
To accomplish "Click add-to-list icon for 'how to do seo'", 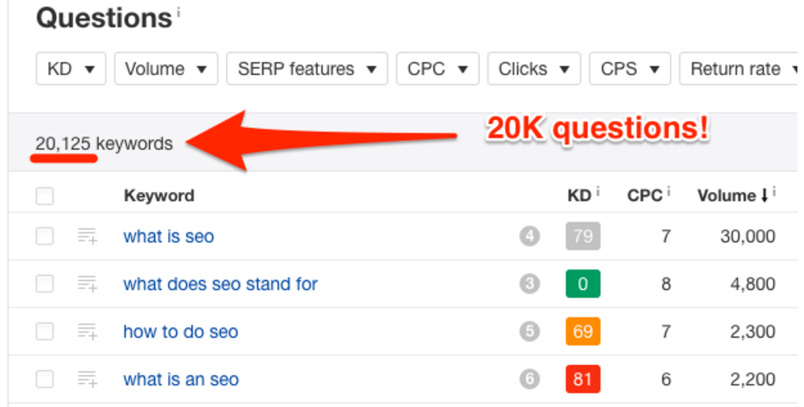I will (x=87, y=332).
